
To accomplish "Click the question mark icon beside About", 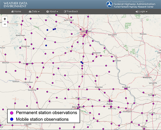I will 47,12.
